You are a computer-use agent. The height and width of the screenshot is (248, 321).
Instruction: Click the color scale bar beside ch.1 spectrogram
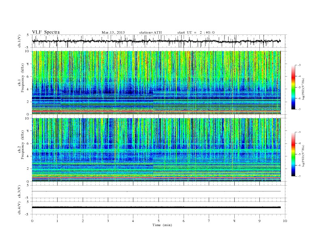click(x=293, y=87)
